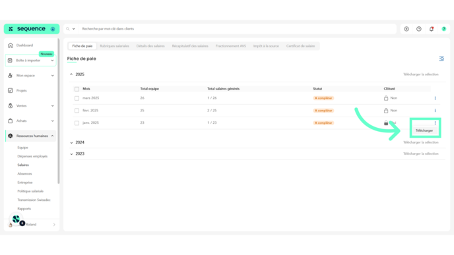The image size is (454, 255).
Task: Click the Ventes money bag icon
Action: [11, 106]
